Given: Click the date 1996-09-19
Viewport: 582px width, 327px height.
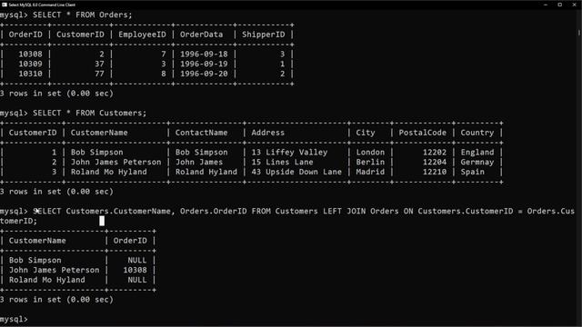Looking at the screenshot, I should coord(204,64).
